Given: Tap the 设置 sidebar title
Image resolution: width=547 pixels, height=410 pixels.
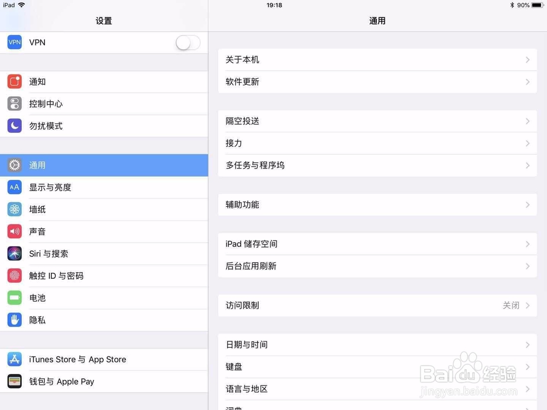Looking at the screenshot, I should 103,21.
